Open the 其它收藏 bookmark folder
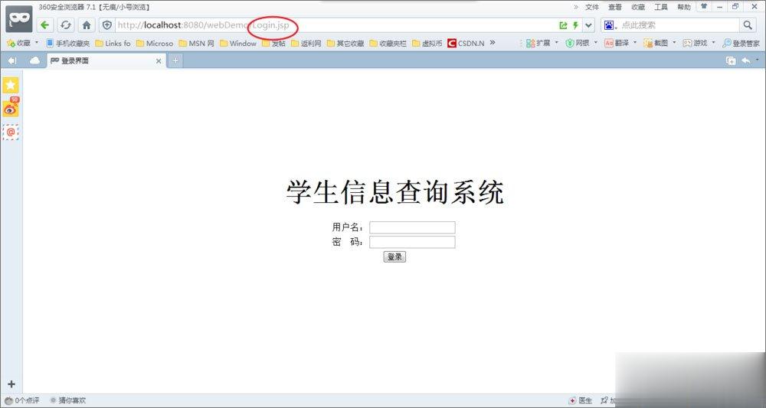 tap(345, 43)
